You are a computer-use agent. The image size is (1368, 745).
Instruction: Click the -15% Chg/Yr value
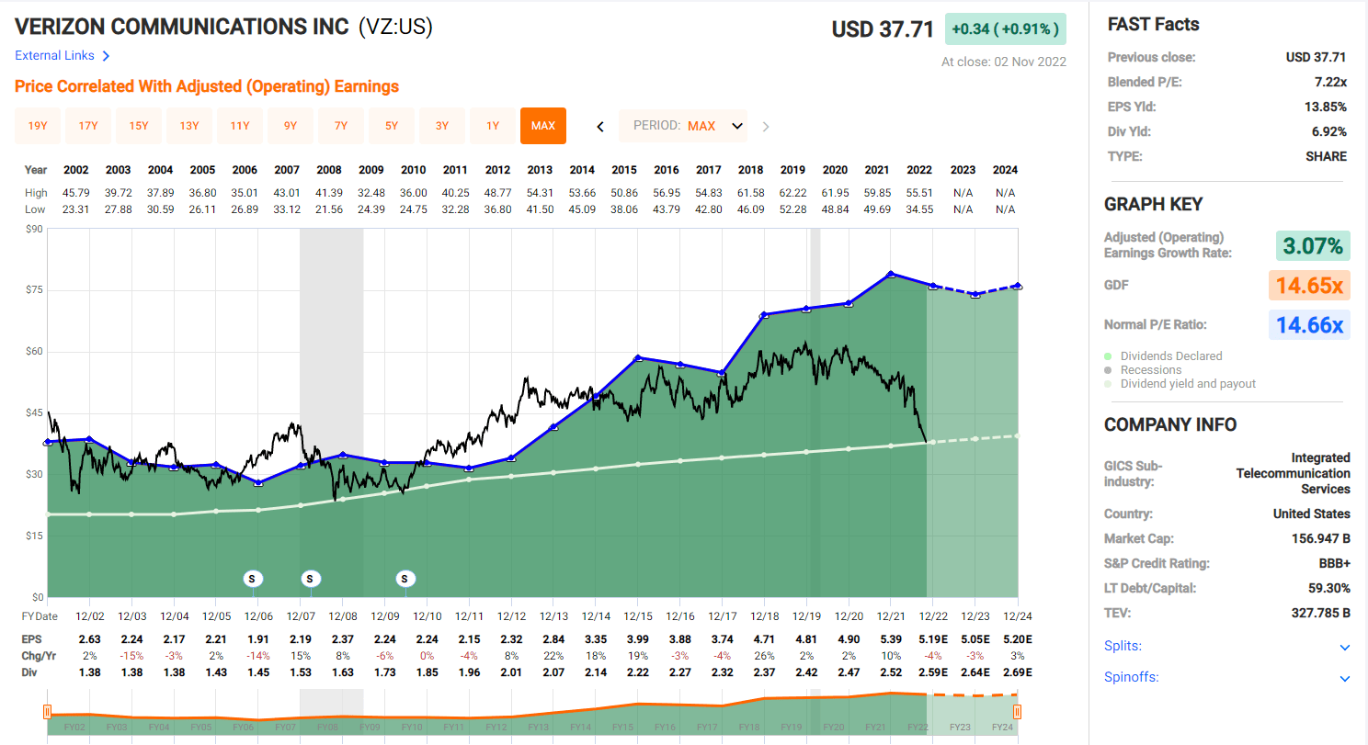coord(132,655)
